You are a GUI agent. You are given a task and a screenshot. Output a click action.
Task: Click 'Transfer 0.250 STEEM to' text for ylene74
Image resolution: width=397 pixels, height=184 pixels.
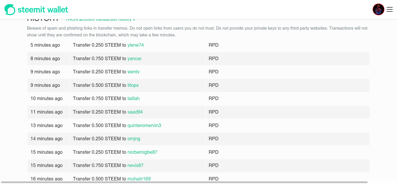[99, 45]
